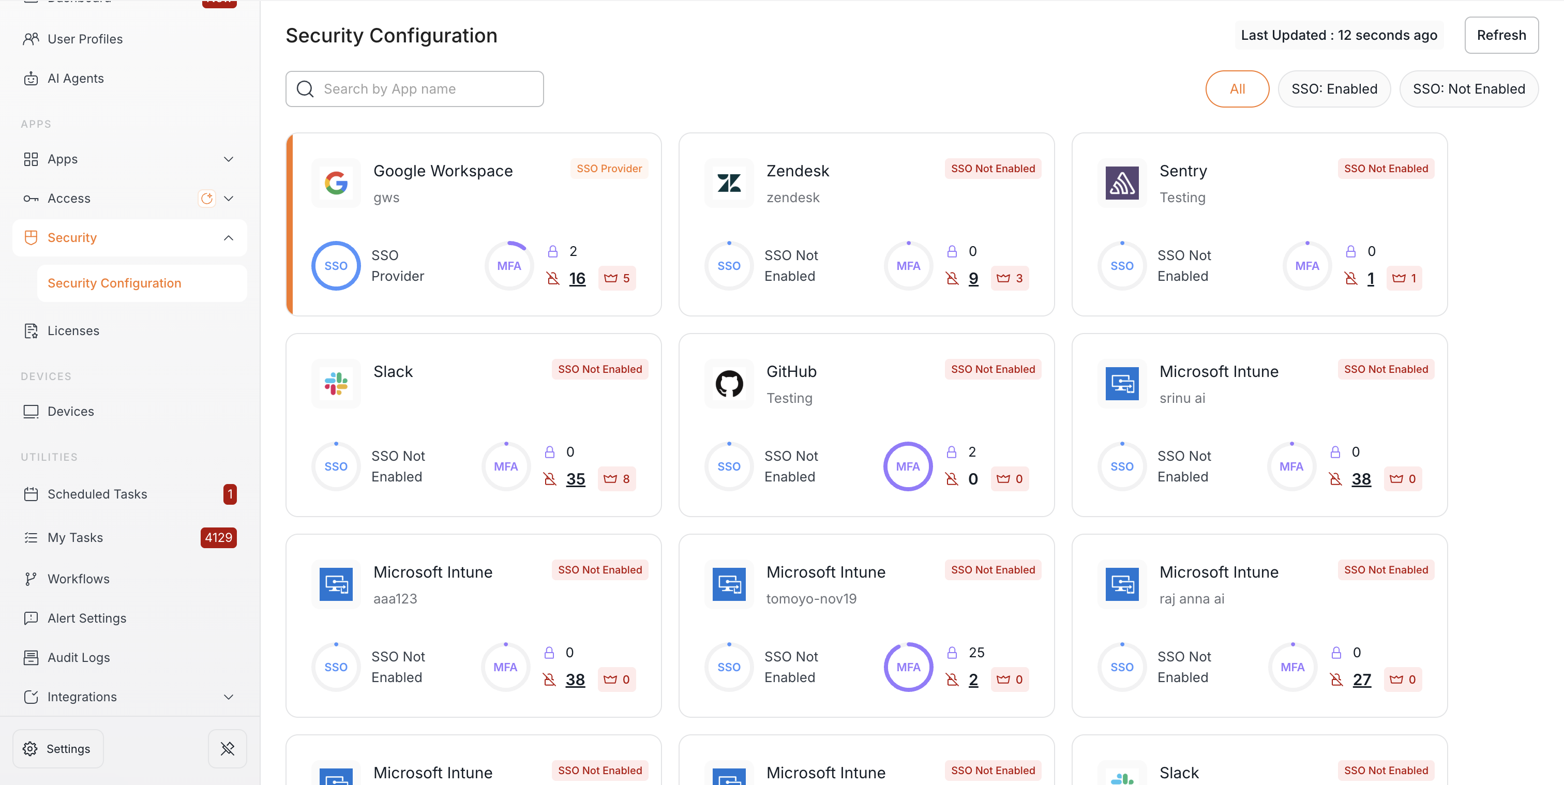Click the Google Workspace logo icon
This screenshot has width=1564, height=785.
tap(336, 183)
